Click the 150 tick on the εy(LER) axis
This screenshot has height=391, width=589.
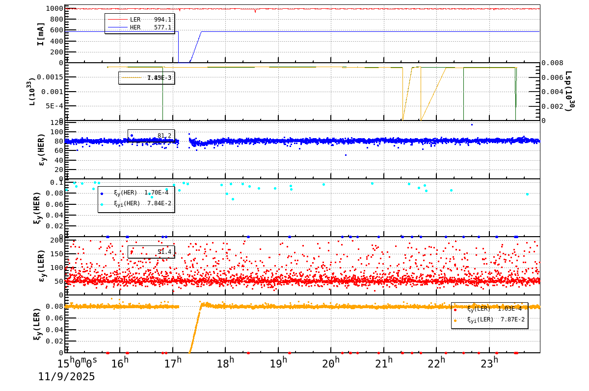tap(58, 254)
